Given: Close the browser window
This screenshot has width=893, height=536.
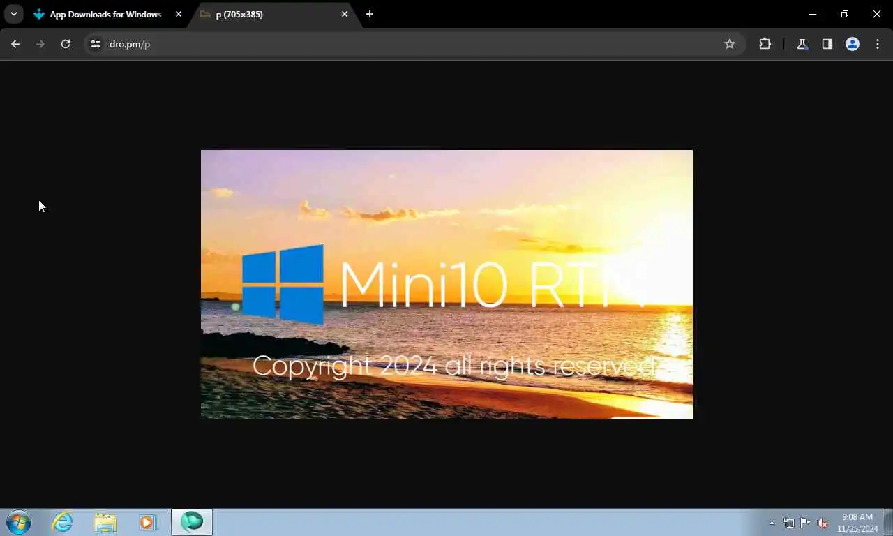Looking at the screenshot, I should pyautogui.click(x=877, y=14).
